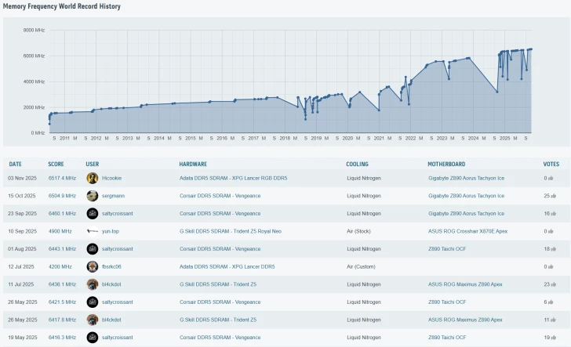Image resolution: width=571 pixels, height=347 pixels.
Task: Click thumbs-up icon for the 25 votes row
Action: pos(552,196)
